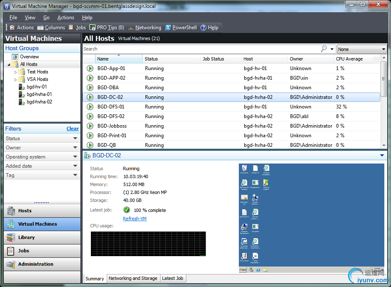Expand the Operating system filter
This screenshot has width=391, height=287.
click(75, 157)
